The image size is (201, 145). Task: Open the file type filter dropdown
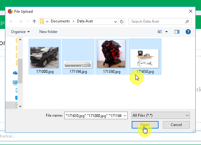(x=161, y=115)
